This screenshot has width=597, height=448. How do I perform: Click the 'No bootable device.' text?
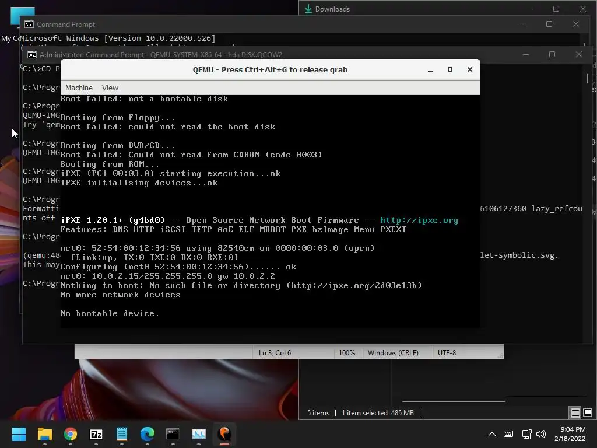110,313
